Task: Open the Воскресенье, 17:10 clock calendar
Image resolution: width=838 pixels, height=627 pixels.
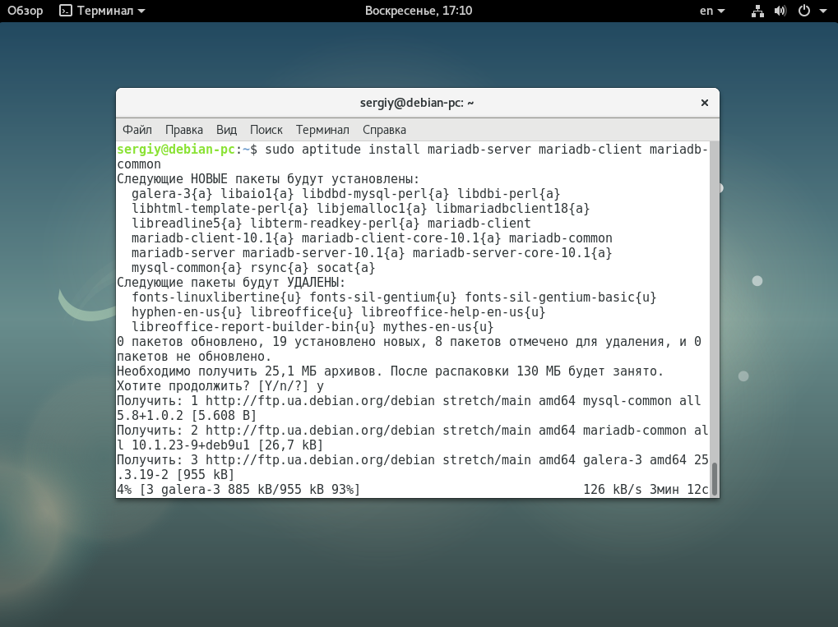Action: tap(418, 12)
